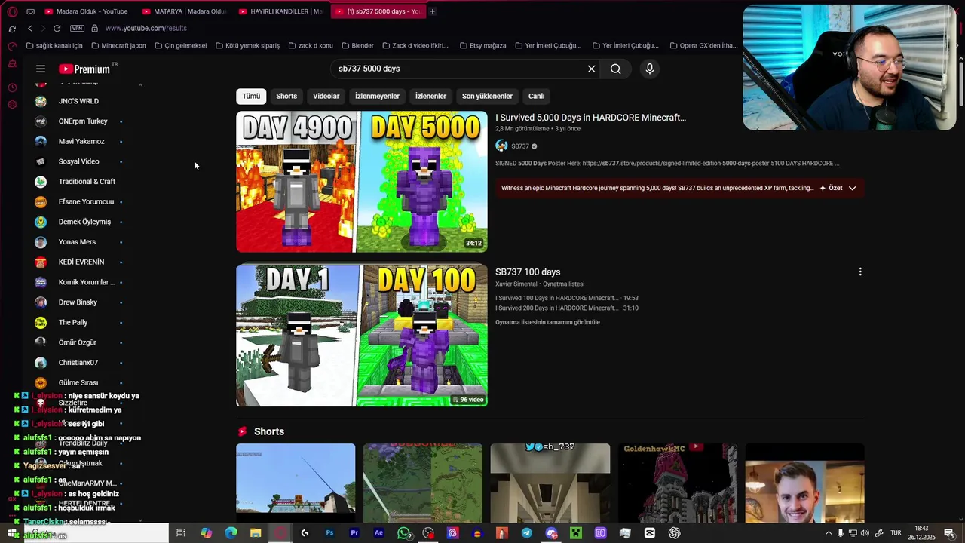The image size is (965, 543).
Task: Open the SB737 channel name link
Action: tap(520, 146)
